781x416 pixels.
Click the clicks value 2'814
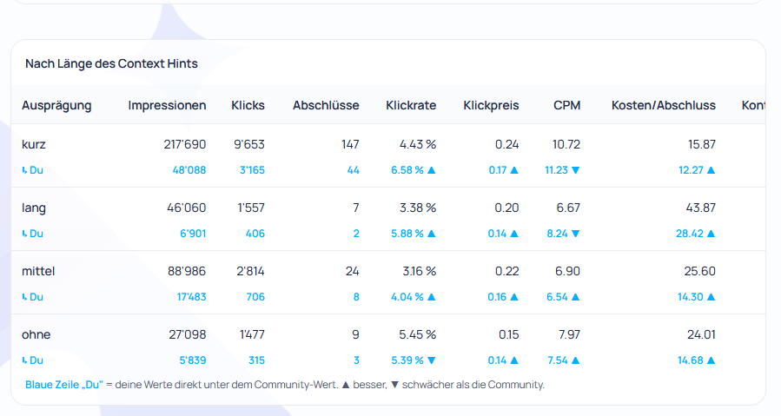pyautogui.click(x=250, y=271)
